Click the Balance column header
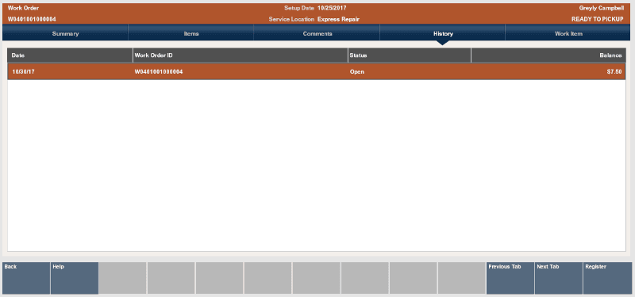Screen dimensions: 635x297 click(x=548, y=55)
